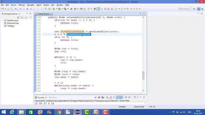Toggle Show Console When Standard Out Changes
205x115 pixels.
point(118,97)
